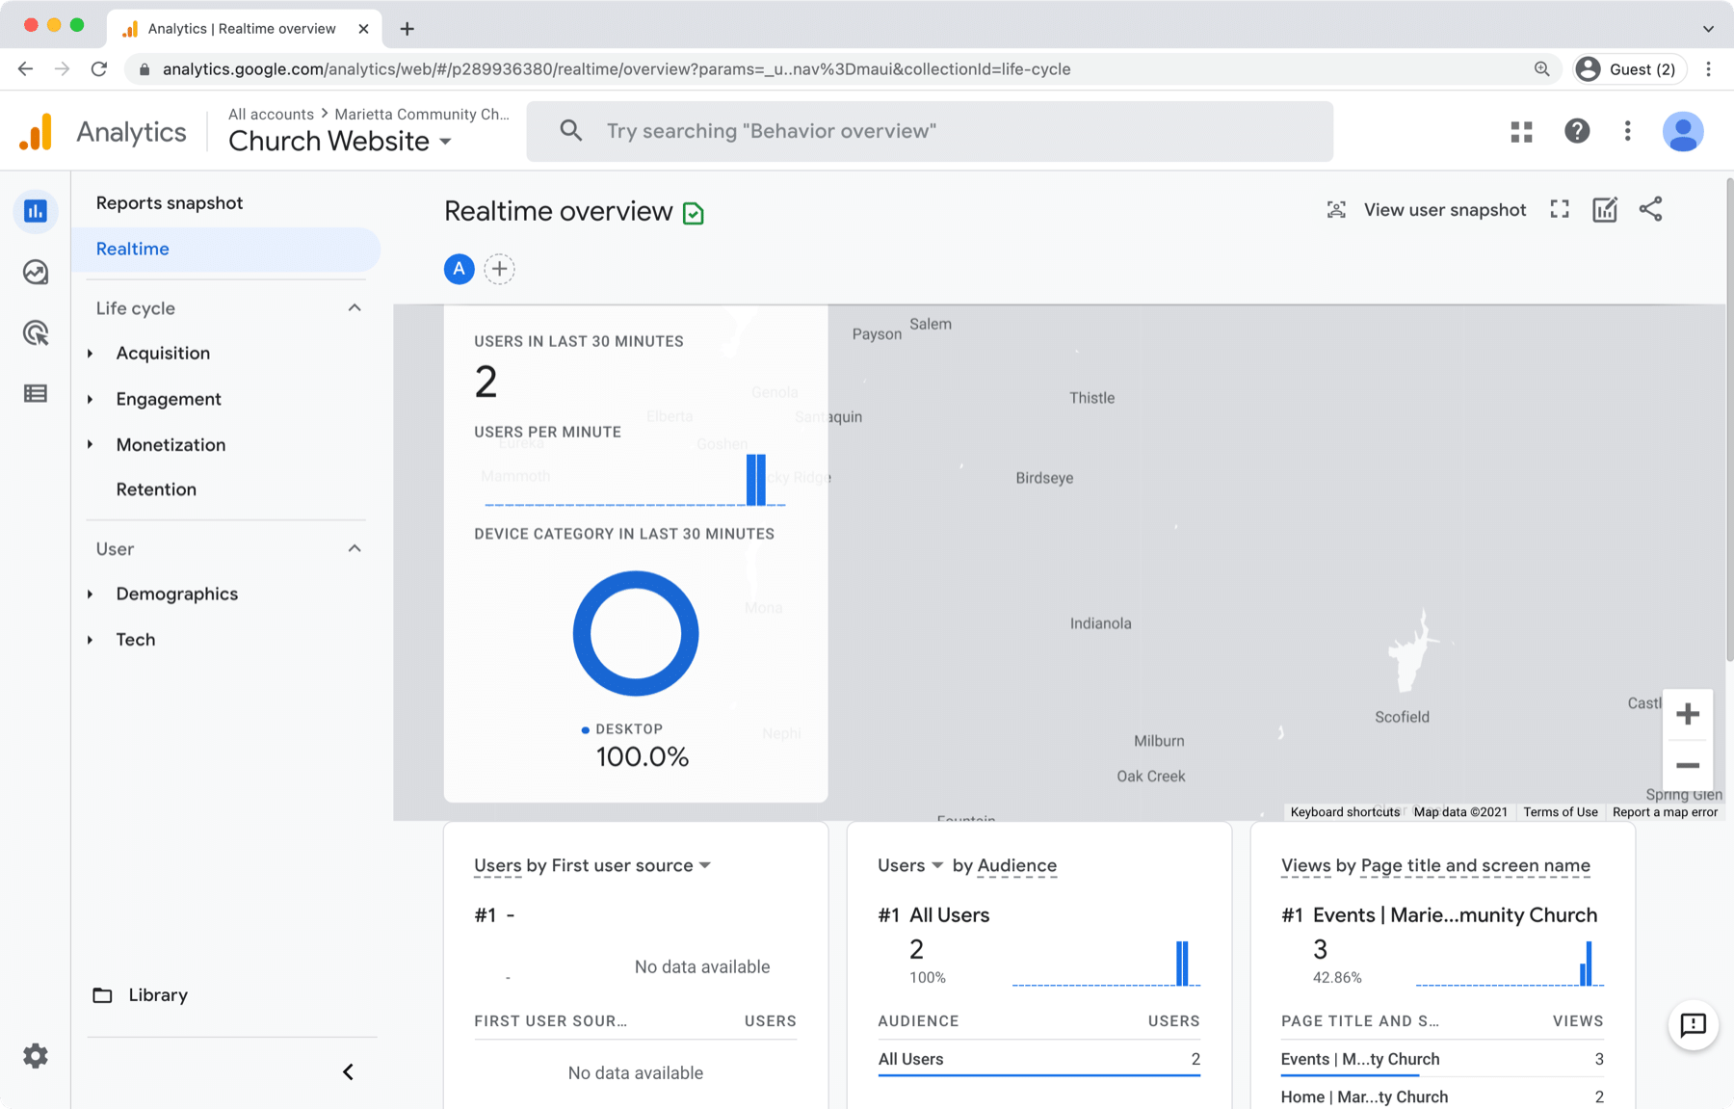Open the Explore icon in left rail
This screenshot has width=1734, height=1109.
click(36, 273)
